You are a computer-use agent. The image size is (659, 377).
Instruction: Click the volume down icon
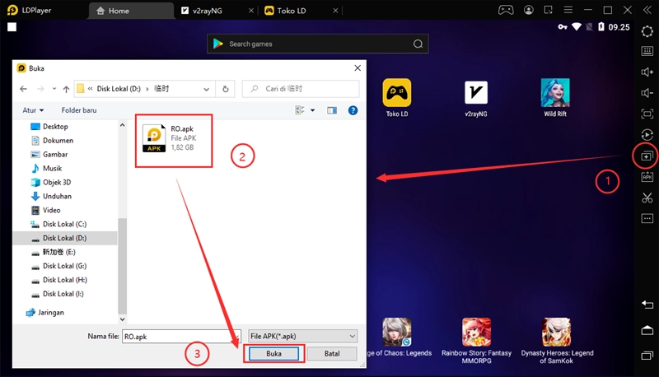647,93
